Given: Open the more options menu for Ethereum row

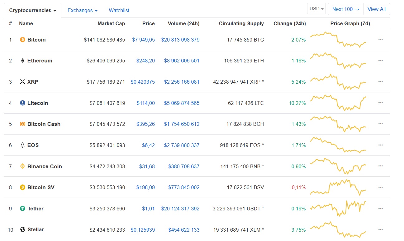Looking at the screenshot, I should coord(380,60).
